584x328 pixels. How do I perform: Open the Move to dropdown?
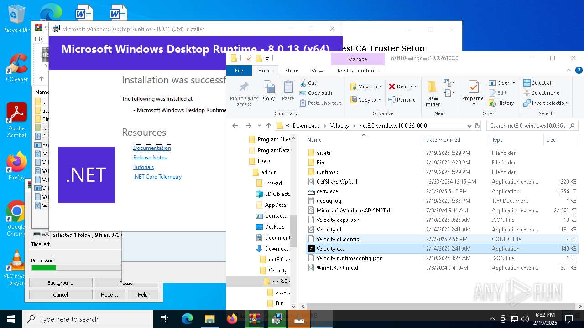366,87
